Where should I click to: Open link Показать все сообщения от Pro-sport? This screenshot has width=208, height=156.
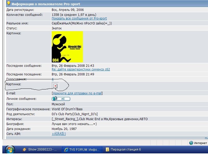click(x=79, y=18)
